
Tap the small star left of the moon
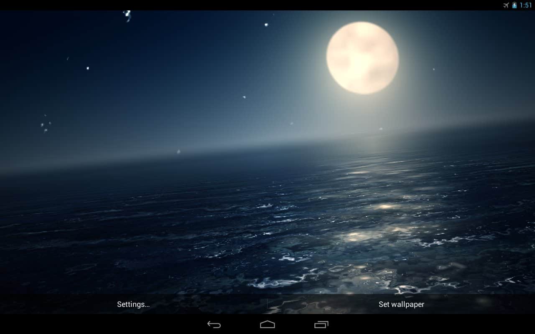click(x=266, y=25)
